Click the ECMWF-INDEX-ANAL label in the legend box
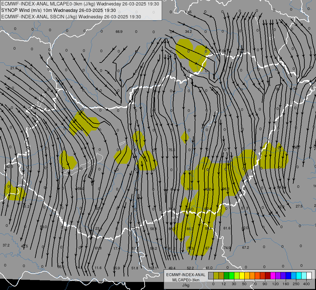The image size is (316, 290). [186, 275]
